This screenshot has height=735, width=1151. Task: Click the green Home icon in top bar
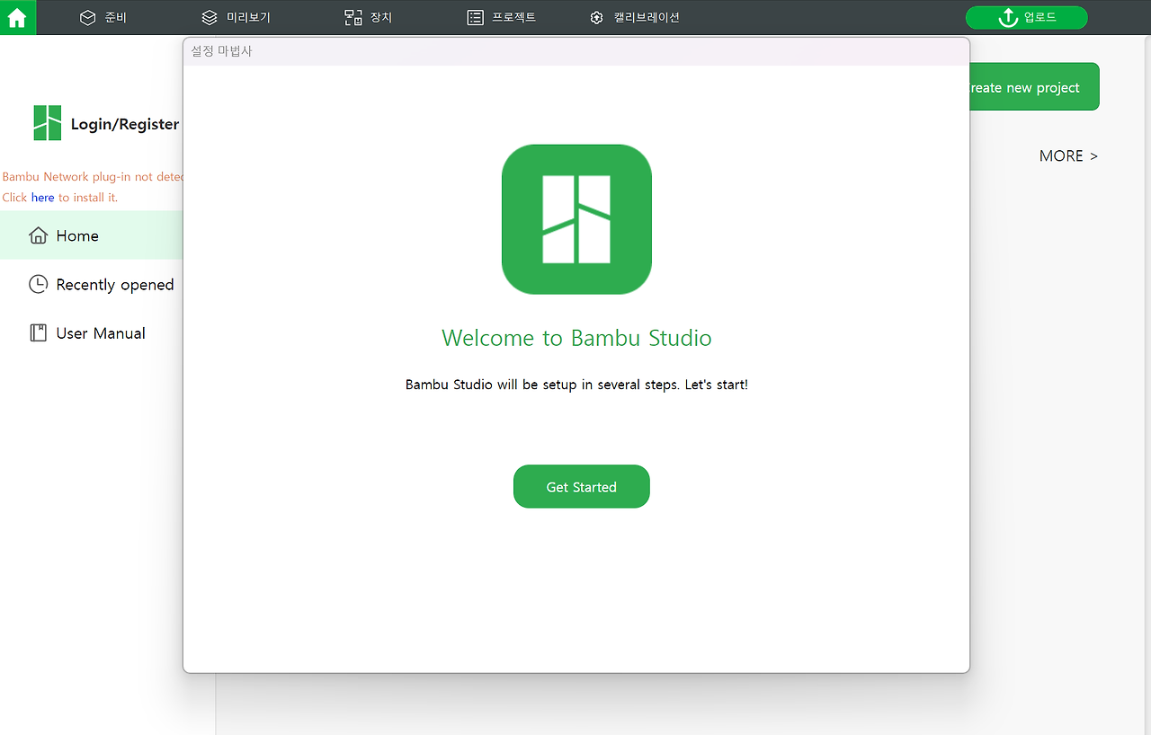pyautogui.click(x=17, y=17)
